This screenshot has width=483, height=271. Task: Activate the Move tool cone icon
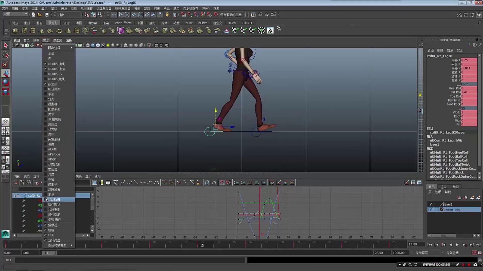(6, 73)
